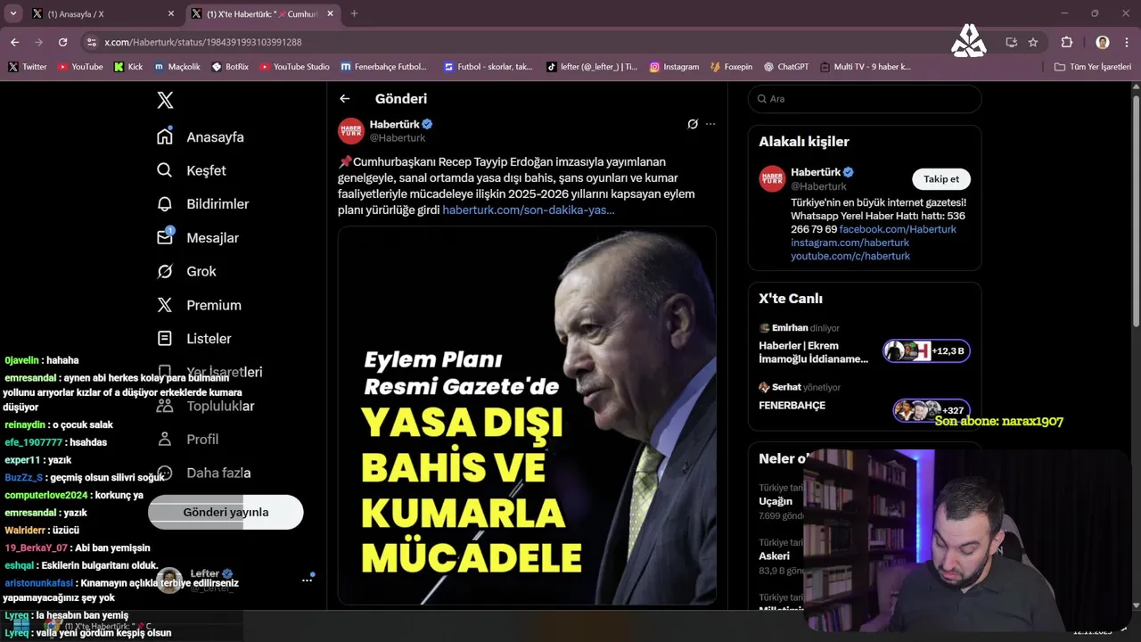Open lefter TikTok bookmark
This screenshot has height=642, width=1141.
coord(592,67)
